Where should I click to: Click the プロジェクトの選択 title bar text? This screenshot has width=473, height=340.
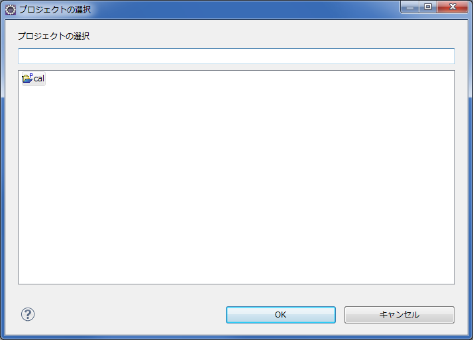pos(55,10)
